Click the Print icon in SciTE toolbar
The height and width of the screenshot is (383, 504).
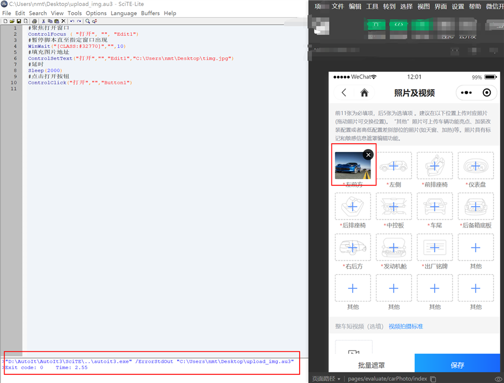pyautogui.click(x=35, y=21)
